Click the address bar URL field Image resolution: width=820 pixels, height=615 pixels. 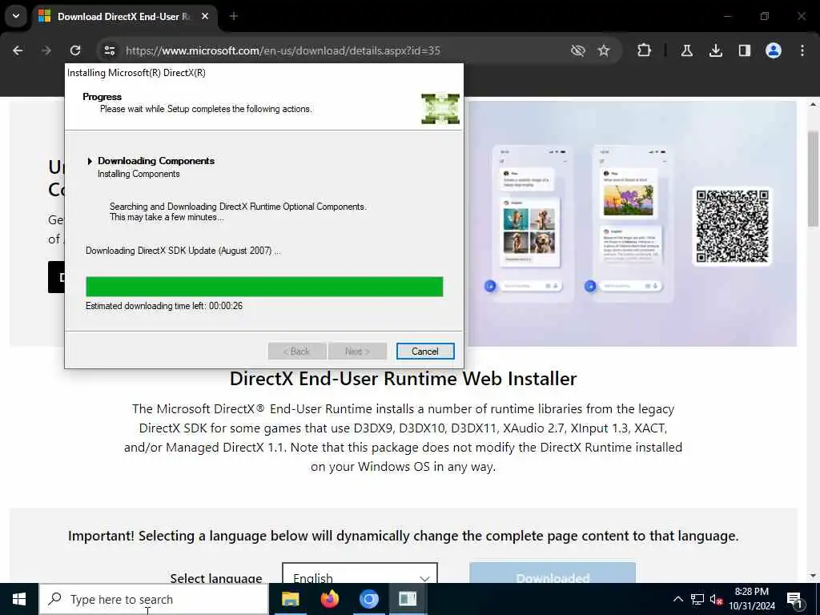click(283, 50)
